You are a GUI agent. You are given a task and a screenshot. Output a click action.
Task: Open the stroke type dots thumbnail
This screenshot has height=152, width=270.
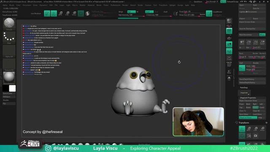[9, 38]
